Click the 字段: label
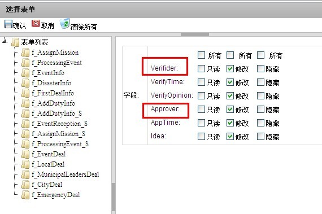 click(x=131, y=95)
